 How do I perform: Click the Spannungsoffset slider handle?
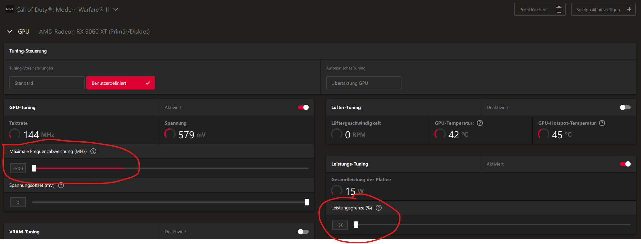(307, 202)
